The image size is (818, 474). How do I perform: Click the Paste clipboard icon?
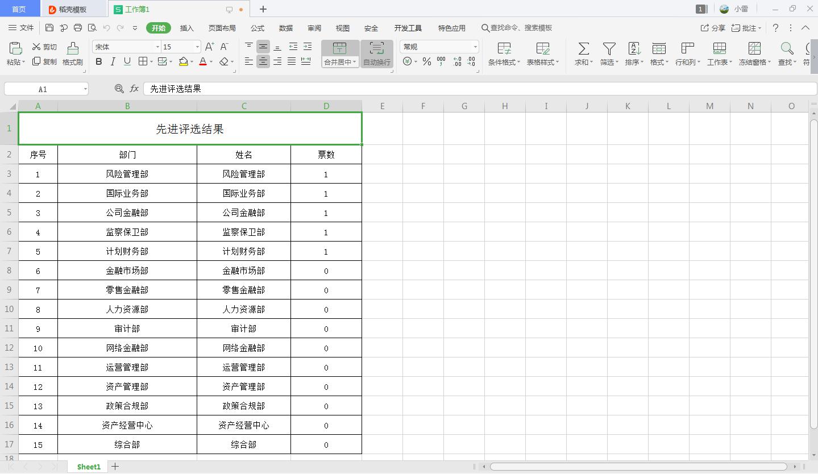click(15, 48)
